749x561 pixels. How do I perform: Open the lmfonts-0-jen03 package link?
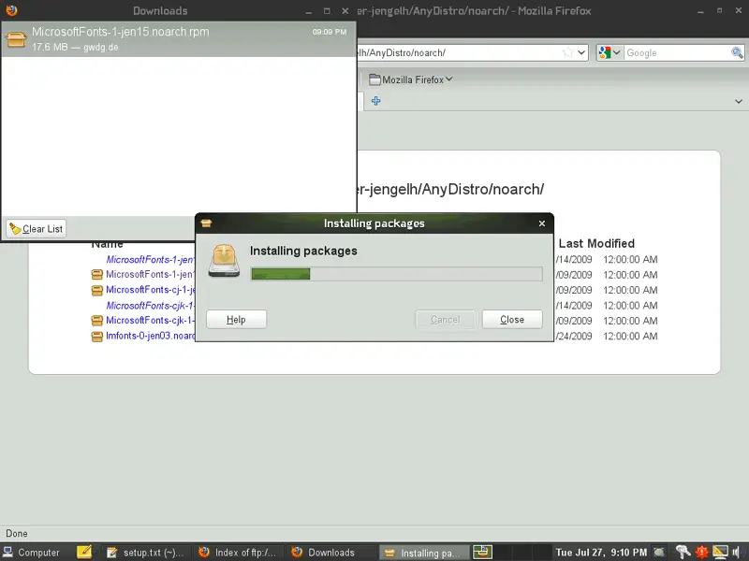(151, 336)
